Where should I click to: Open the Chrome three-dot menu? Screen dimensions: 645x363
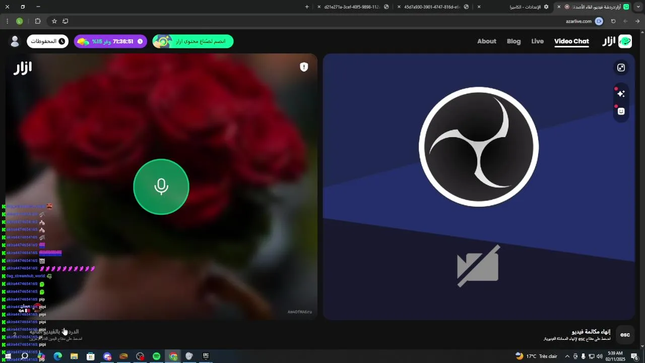tap(7, 21)
